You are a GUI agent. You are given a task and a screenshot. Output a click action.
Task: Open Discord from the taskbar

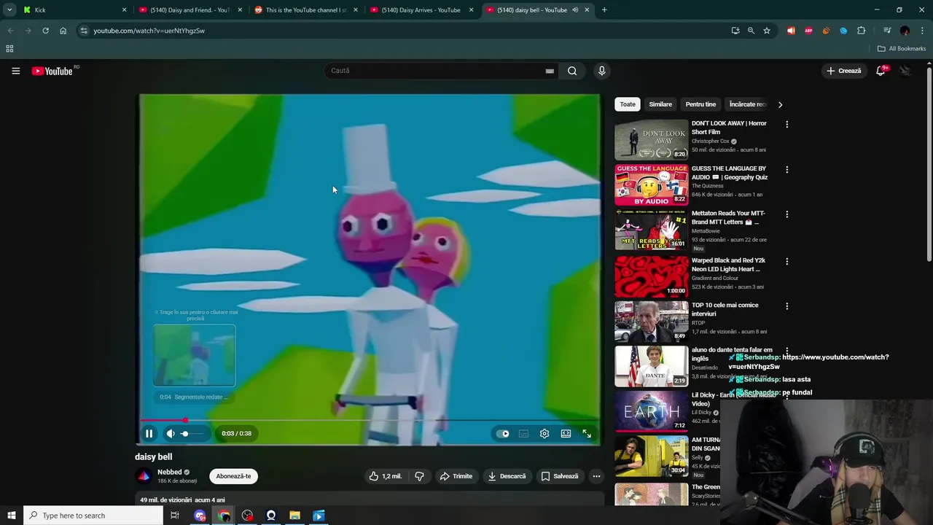tap(200, 516)
